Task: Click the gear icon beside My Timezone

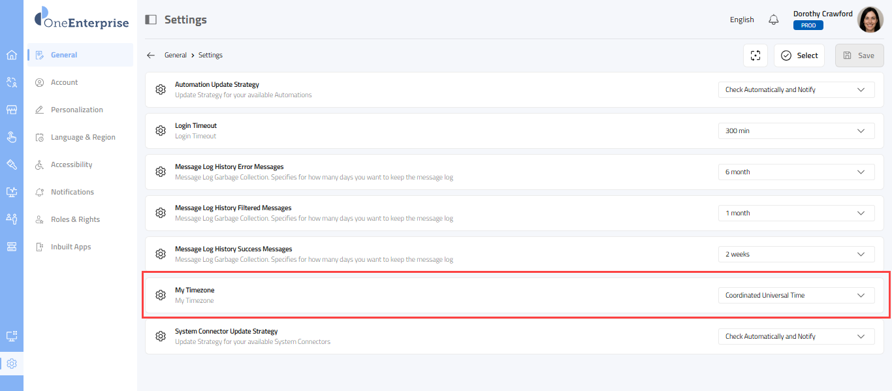Action: click(161, 295)
